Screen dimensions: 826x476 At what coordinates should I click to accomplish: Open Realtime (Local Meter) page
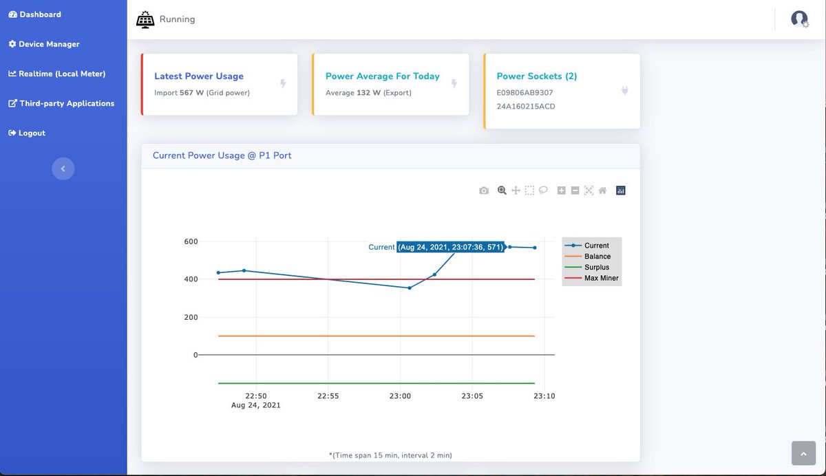point(57,74)
